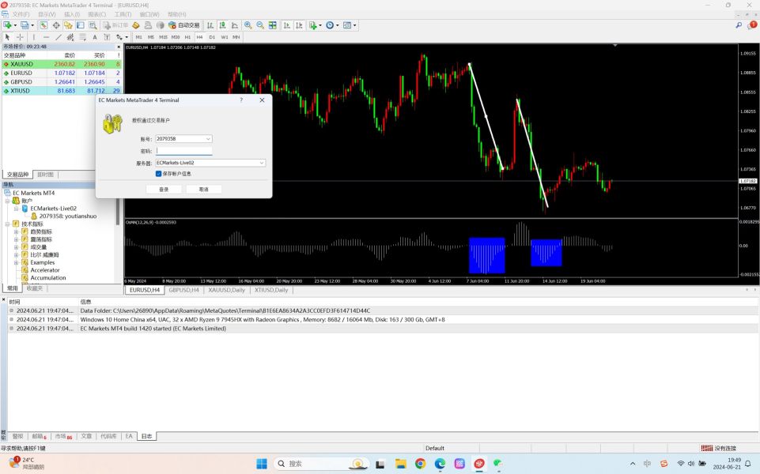
Task: Open MetaEditor via the yellow book icon
Action: [136, 25]
